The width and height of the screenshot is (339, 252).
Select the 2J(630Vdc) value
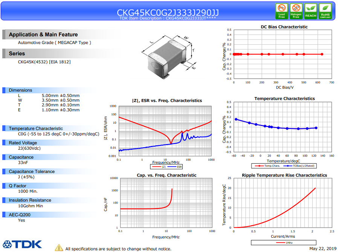pyautogui.click(x=29, y=148)
